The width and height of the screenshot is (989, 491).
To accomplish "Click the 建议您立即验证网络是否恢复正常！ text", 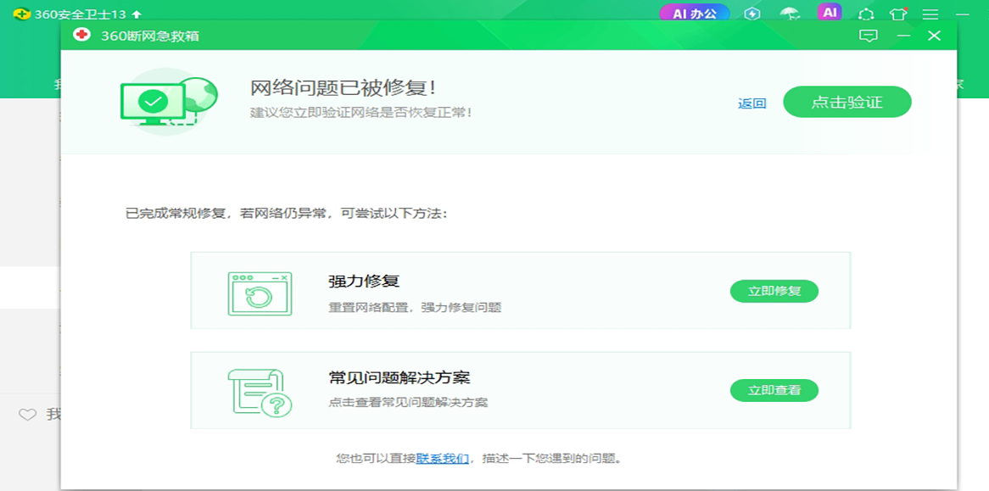I will pos(360,114).
